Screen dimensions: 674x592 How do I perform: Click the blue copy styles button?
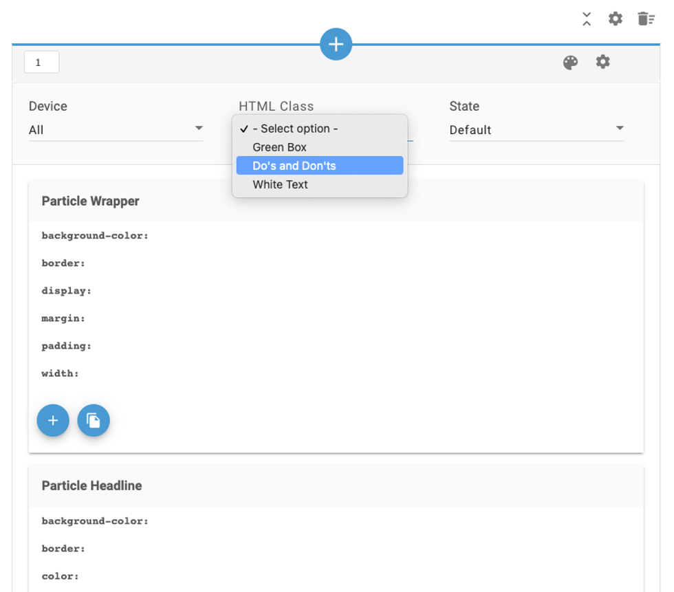tap(94, 420)
